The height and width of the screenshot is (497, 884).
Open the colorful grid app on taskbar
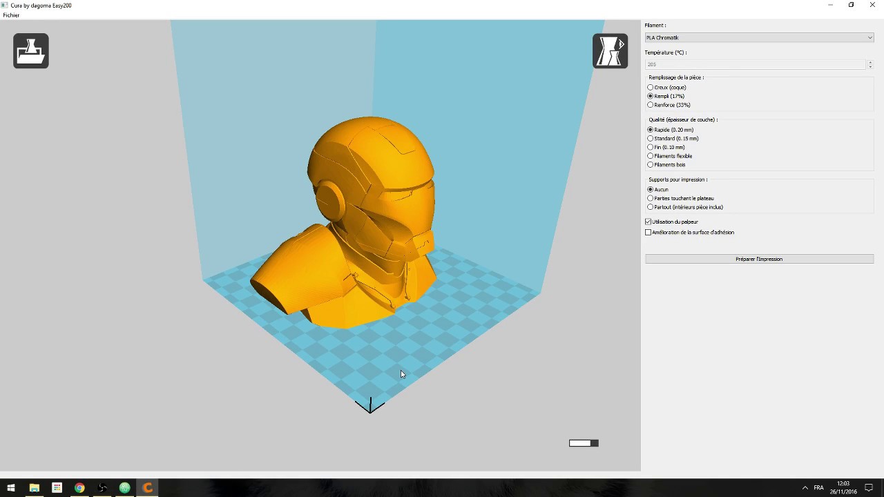[57, 488]
